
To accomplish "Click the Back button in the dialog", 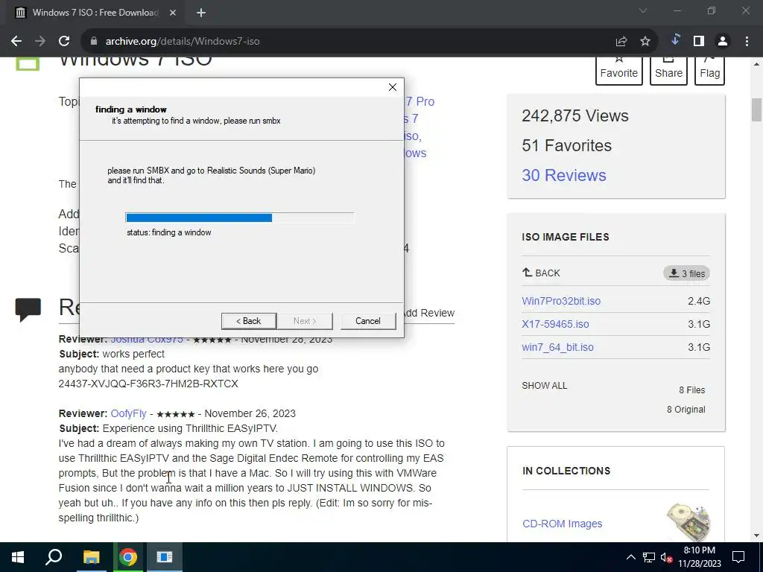I will pos(249,321).
